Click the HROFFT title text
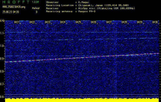The width and height of the screenshot is (161, 102). point(16,2)
